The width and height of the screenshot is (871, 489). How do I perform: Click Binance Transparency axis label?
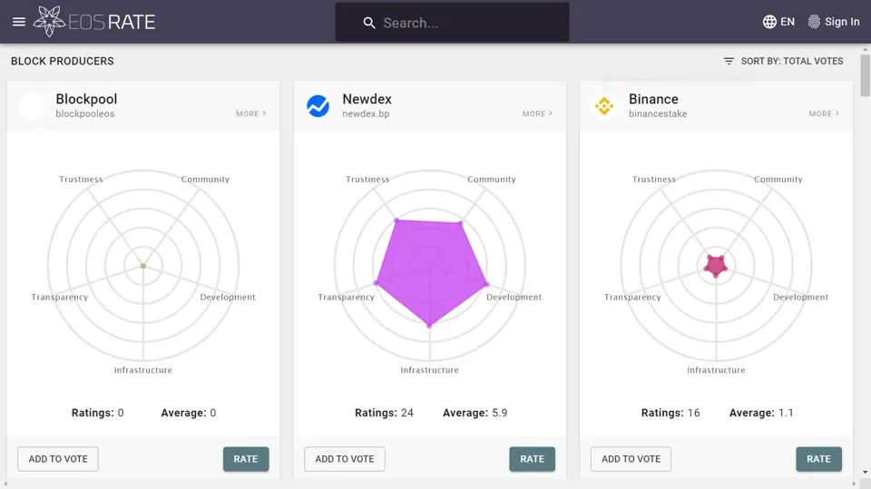pos(632,298)
